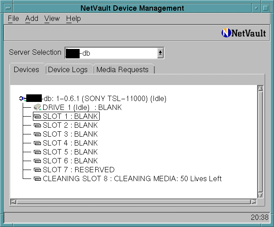Click the CLEANING SLOT 8 icon
This screenshot has height=227, width=274.
point(37,179)
